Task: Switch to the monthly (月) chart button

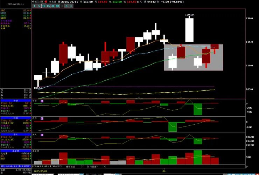Action: click(x=71, y=6)
